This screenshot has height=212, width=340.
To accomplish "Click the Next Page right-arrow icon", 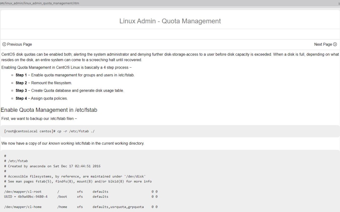I will pos(335,44).
